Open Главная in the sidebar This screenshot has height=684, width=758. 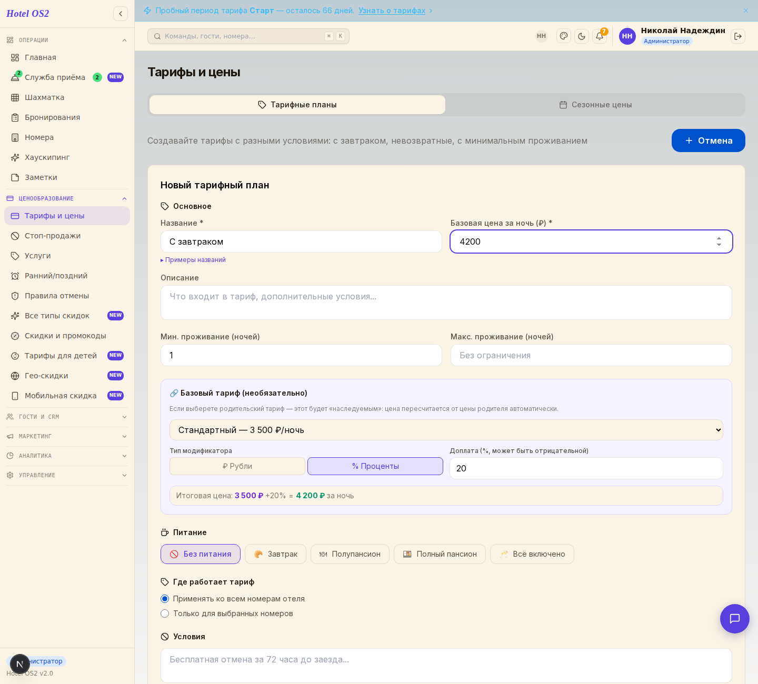tap(67, 57)
